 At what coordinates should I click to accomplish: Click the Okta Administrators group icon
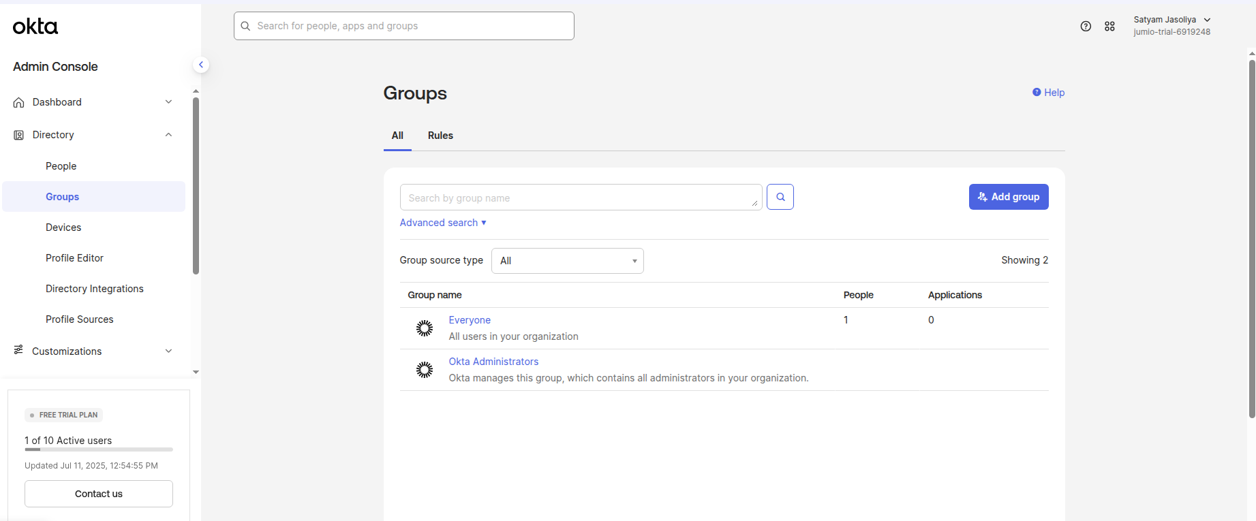pyautogui.click(x=425, y=370)
